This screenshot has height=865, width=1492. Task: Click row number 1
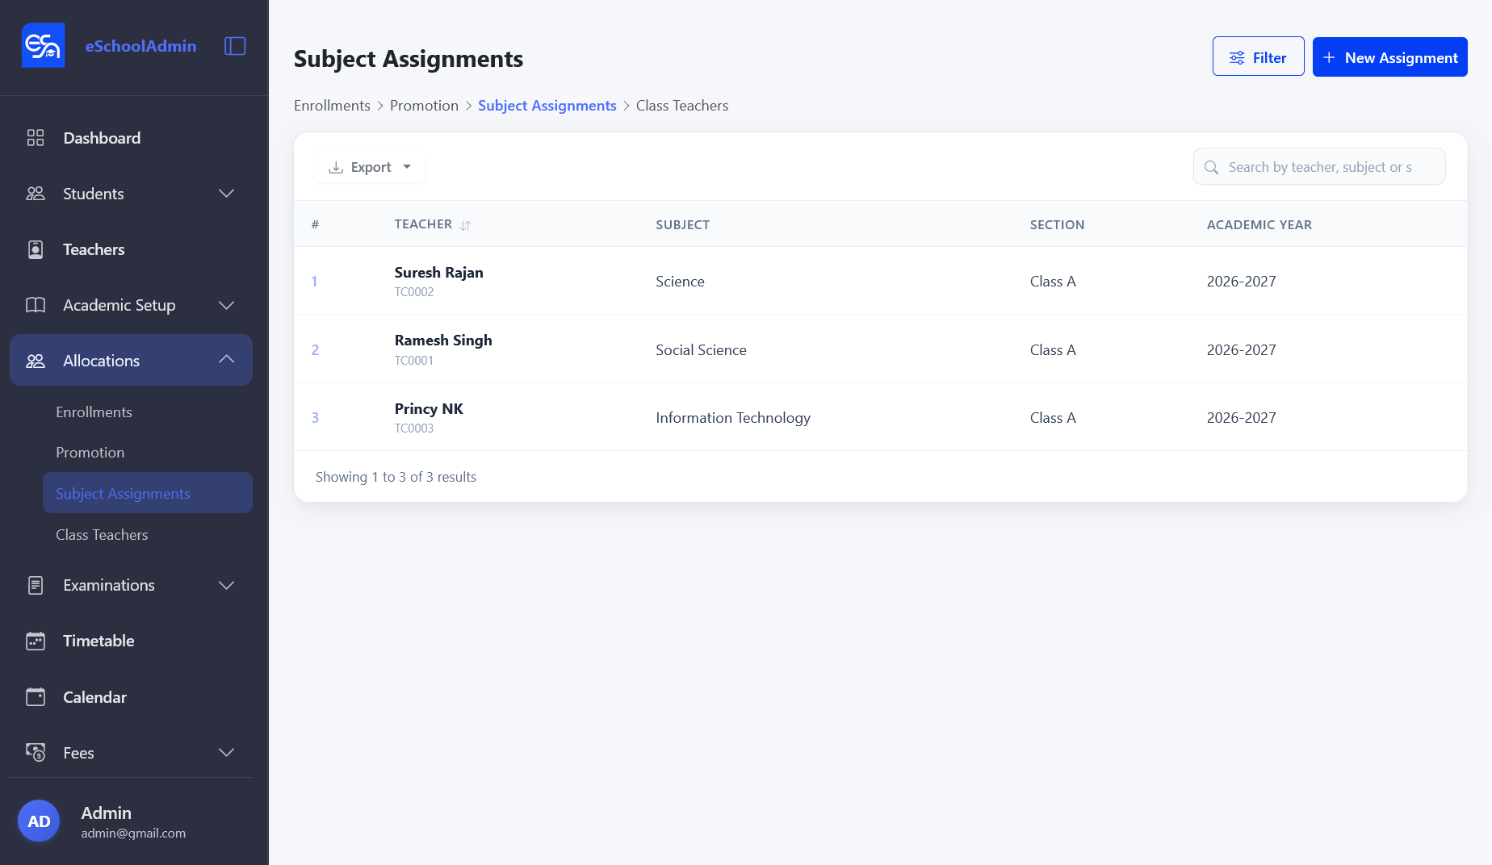tap(314, 282)
